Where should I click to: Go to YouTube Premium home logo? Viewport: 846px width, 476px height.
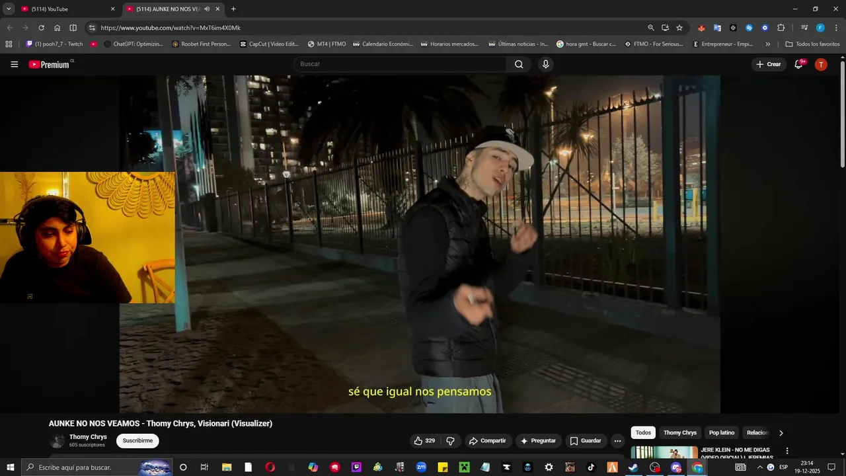pyautogui.click(x=50, y=64)
